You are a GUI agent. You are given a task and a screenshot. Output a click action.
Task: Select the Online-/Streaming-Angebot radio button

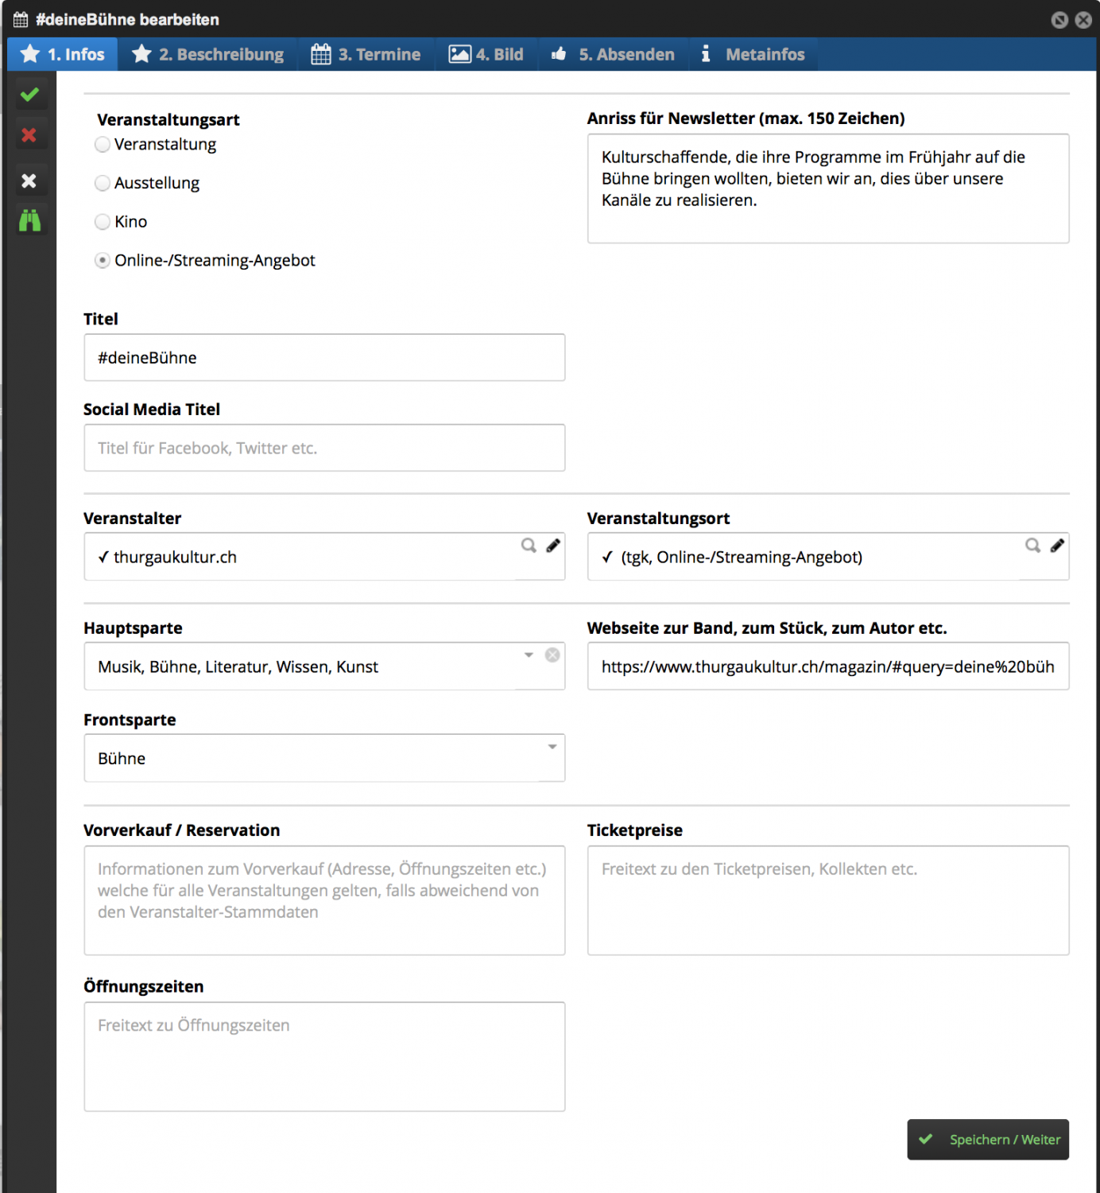coord(103,261)
